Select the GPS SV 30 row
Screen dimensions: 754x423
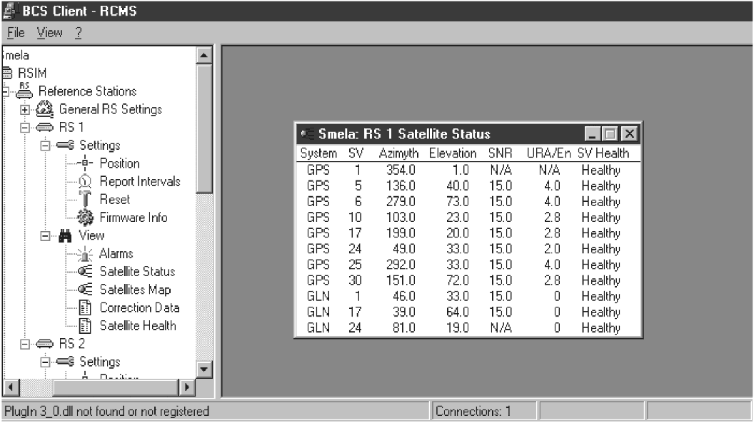tap(468, 281)
